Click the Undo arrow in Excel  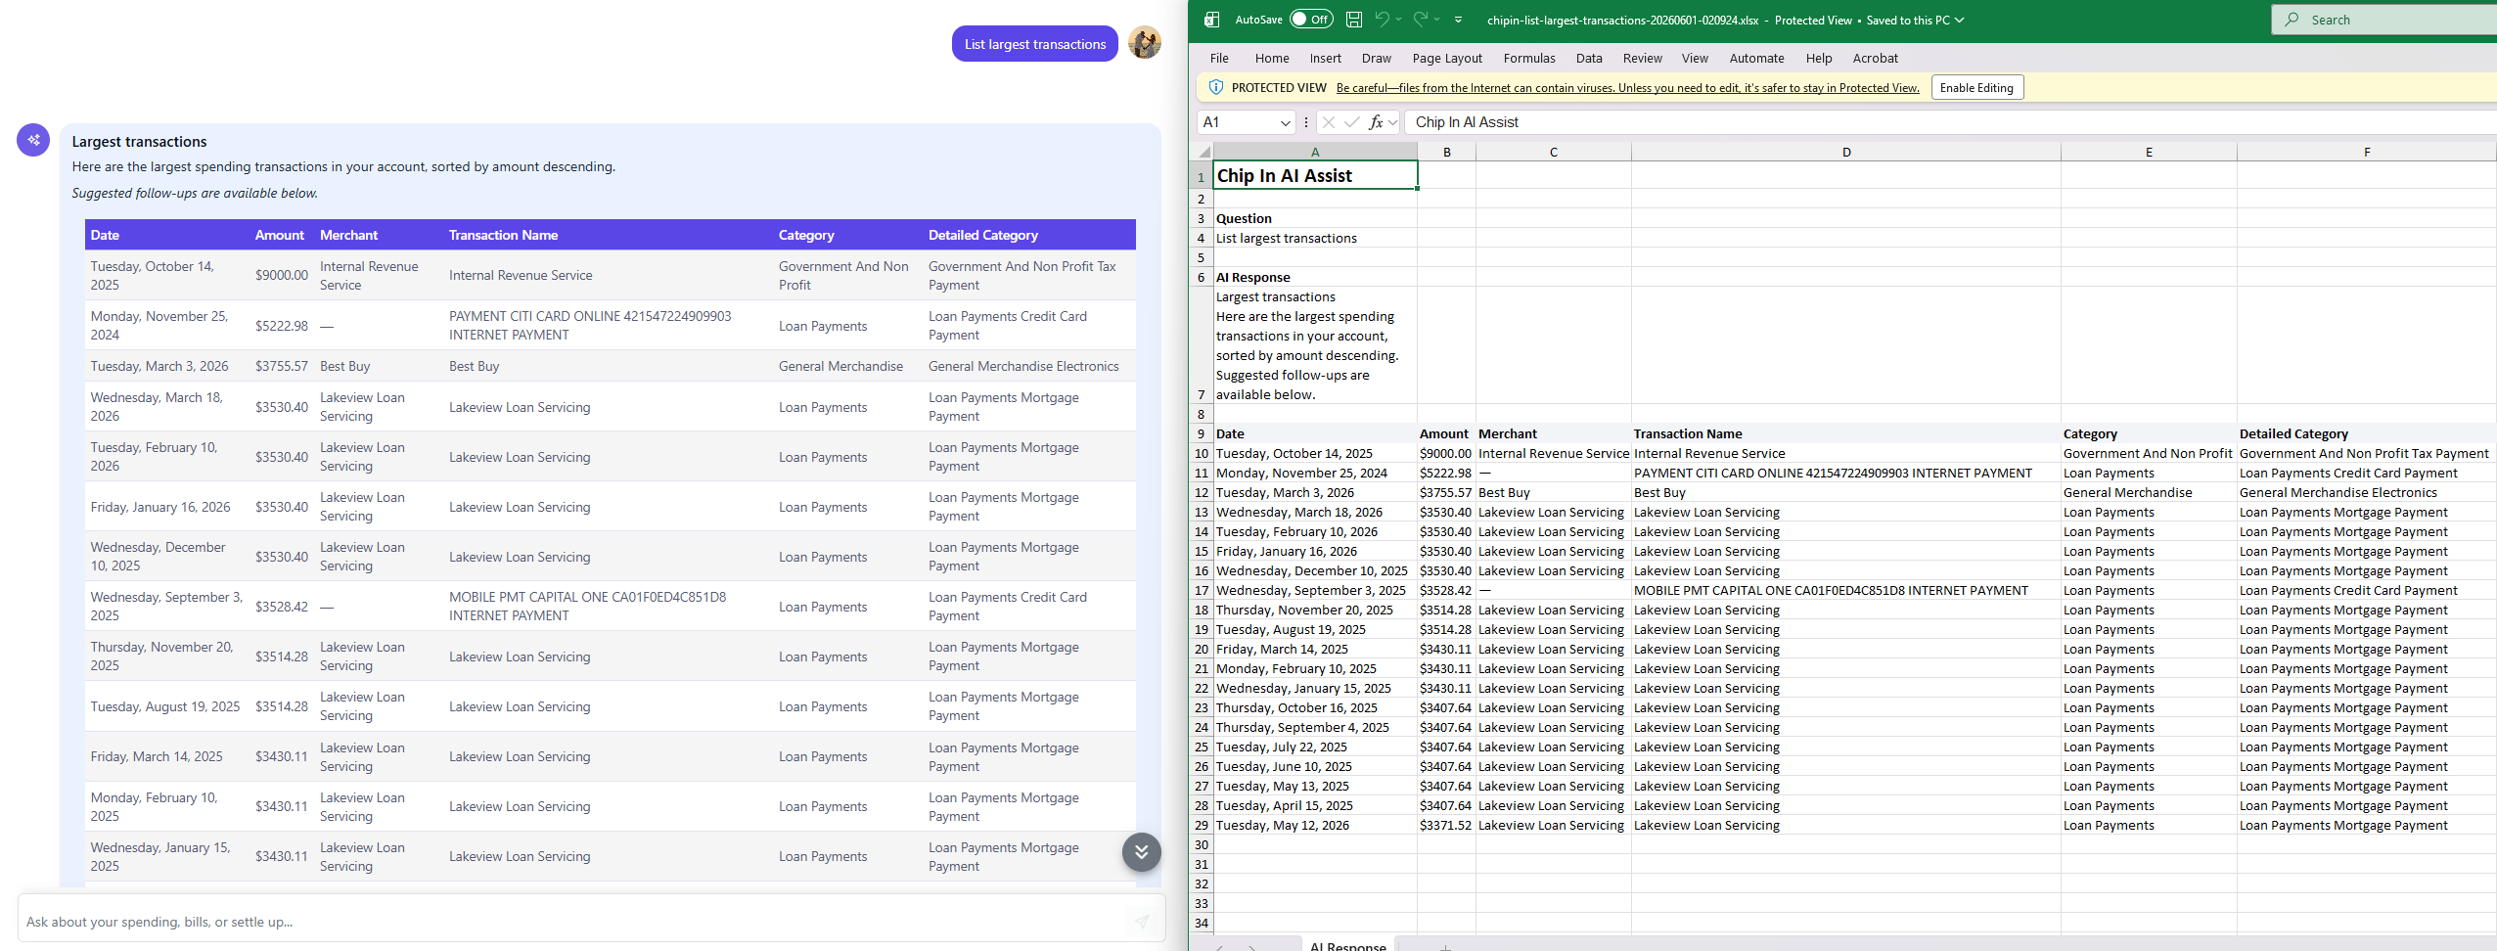point(1382,19)
